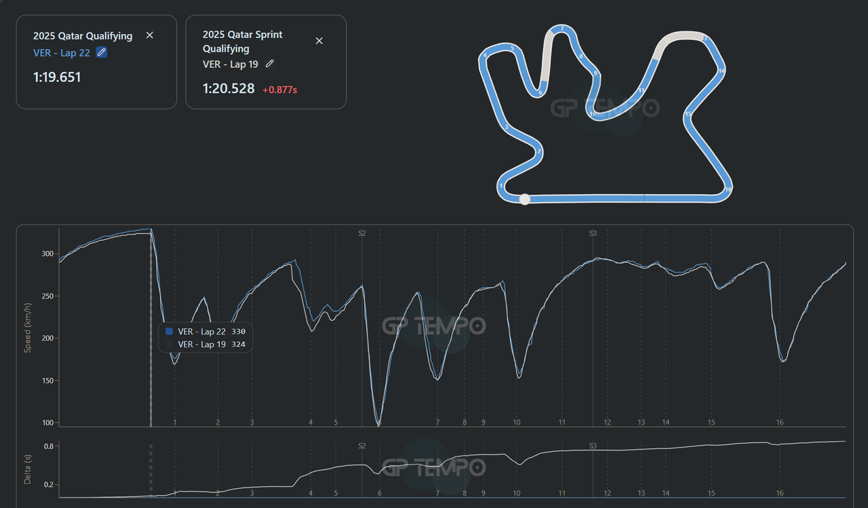The height and width of the screenshot is (508, 868).
Task: Click the 324 speed value in tooltip
Action: click(x=238, y=345)
